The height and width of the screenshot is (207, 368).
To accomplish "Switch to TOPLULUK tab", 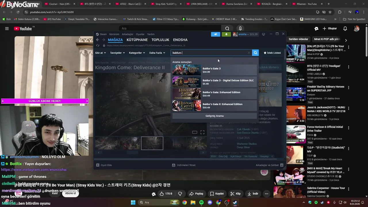I will pyautogui.click(x=160, y=40).
